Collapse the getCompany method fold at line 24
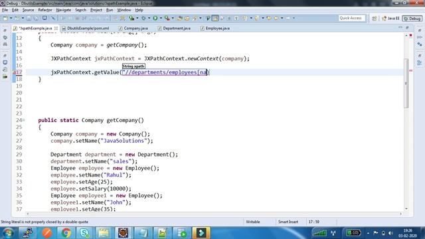 pos(24,120)
